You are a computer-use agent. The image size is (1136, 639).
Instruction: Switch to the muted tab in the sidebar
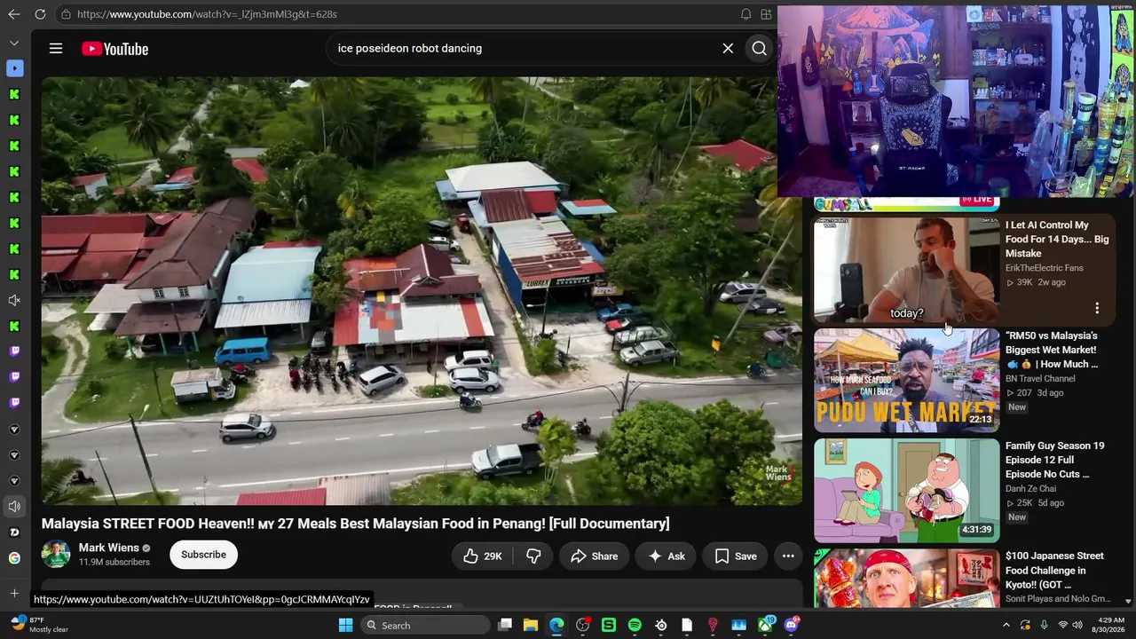click(14, 301)
